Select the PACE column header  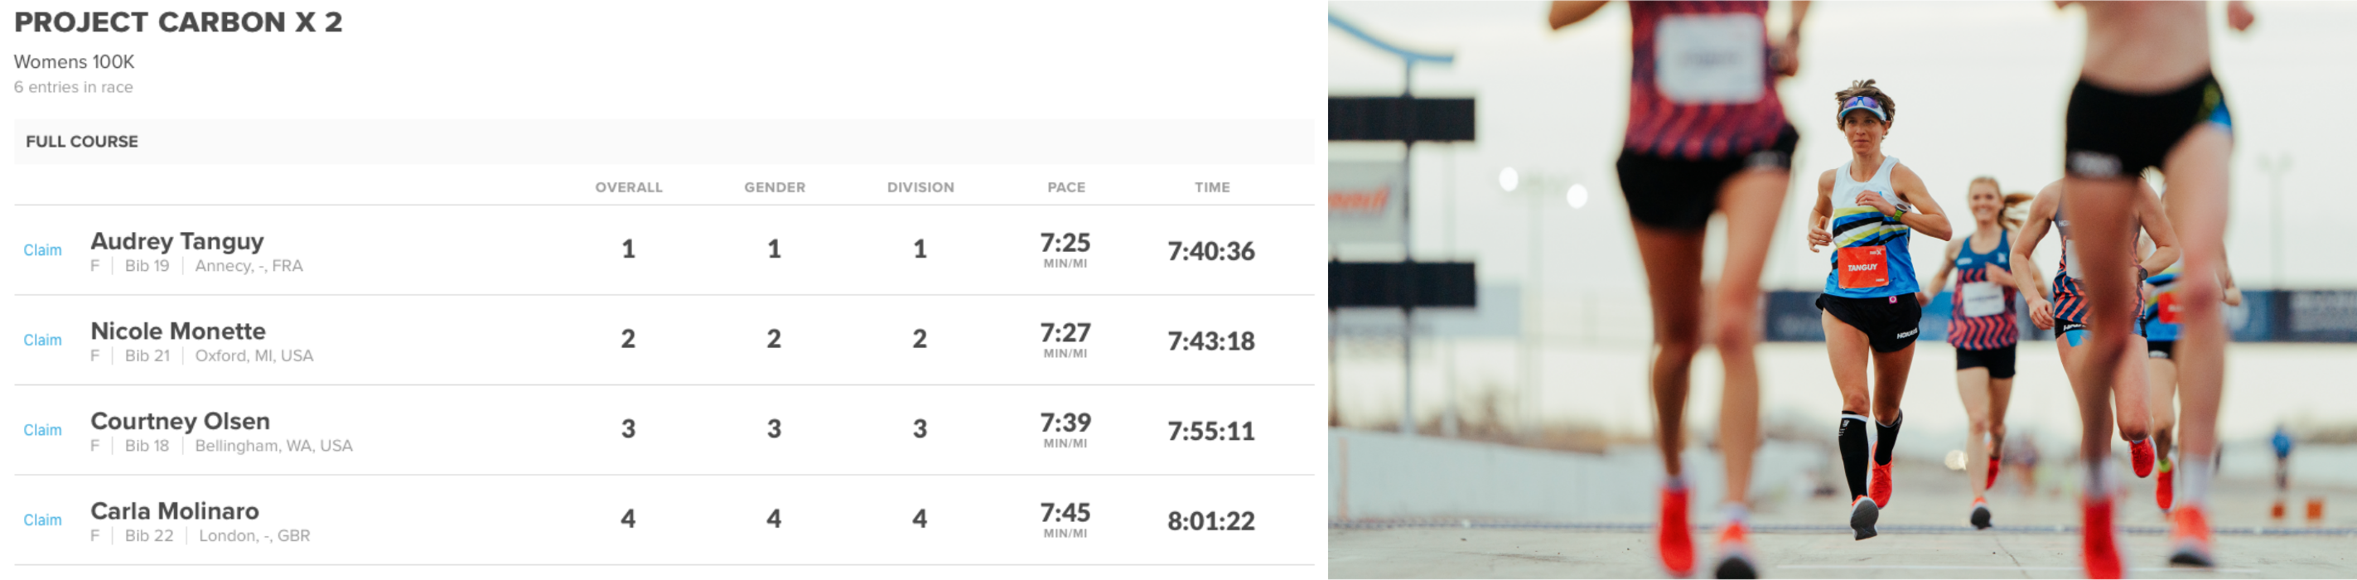pyautogui.click(x=1066, y=187)
